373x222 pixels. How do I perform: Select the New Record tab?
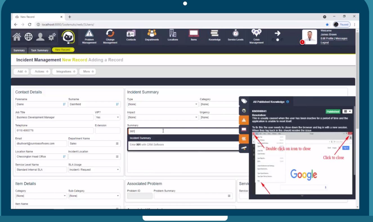(x=63, y=50)
